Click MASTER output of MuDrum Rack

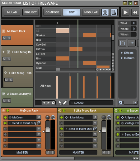point(22,153)
